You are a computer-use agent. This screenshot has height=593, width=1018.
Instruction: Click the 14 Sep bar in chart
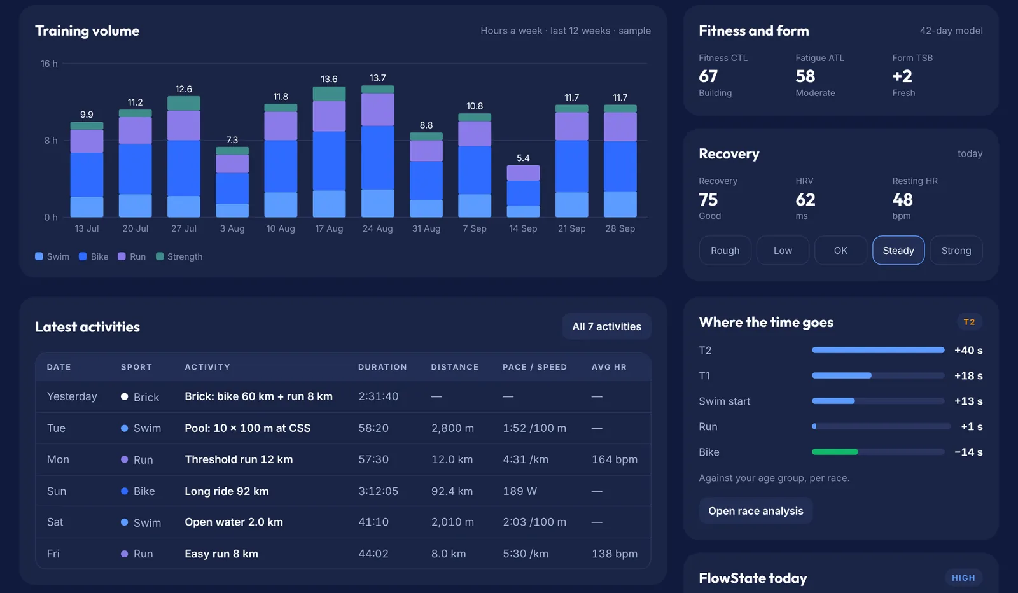click(x=523, y=191)
